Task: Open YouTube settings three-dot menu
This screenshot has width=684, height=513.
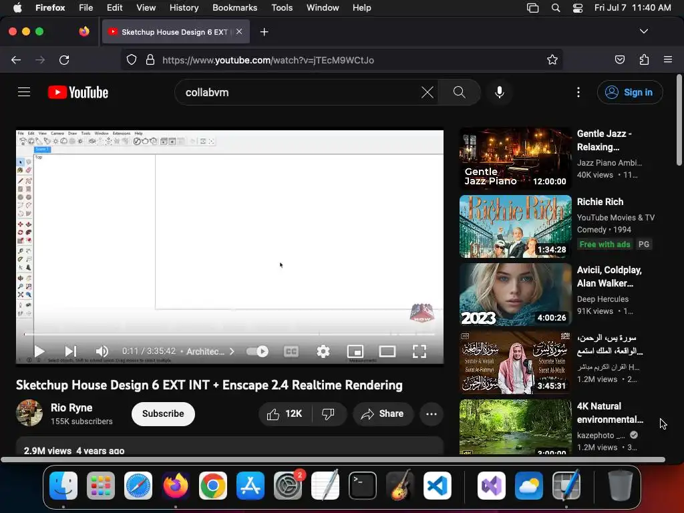Action: click(x=578, y=92)
